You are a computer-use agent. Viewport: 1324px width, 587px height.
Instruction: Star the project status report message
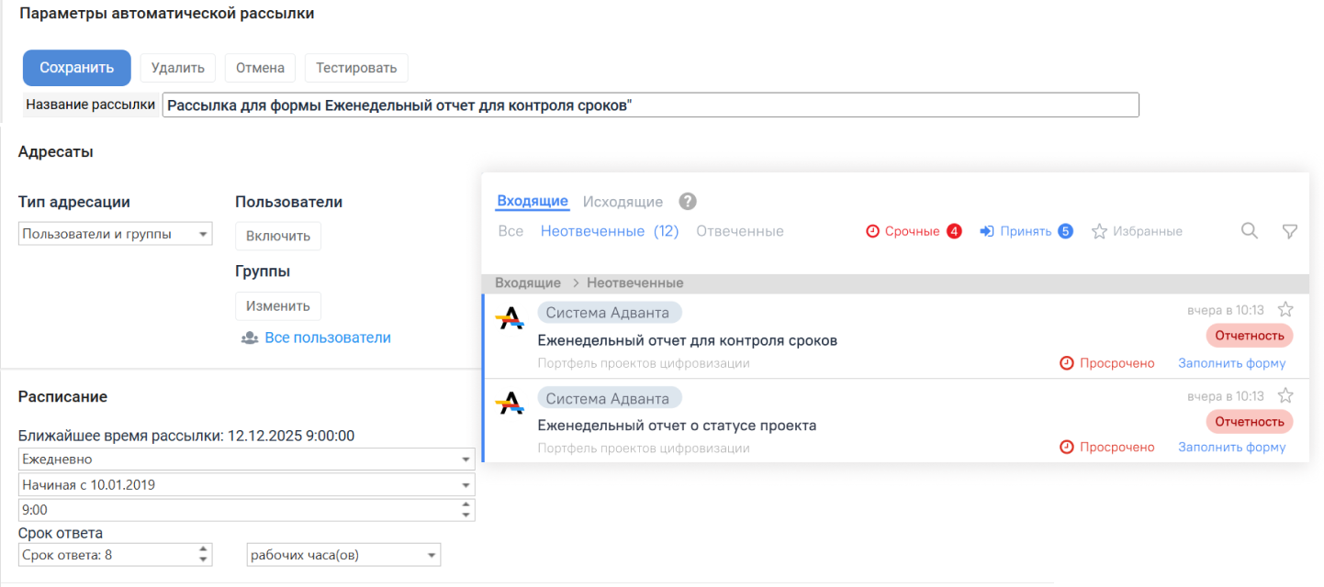(x=1285, y=395)
